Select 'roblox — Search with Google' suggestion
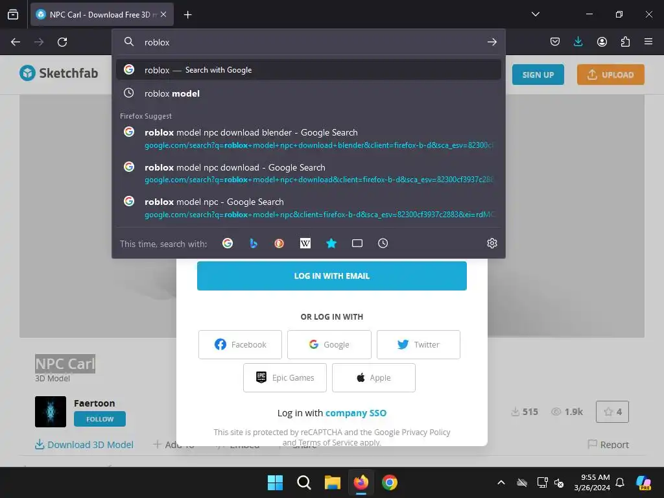 coord(308,70)
